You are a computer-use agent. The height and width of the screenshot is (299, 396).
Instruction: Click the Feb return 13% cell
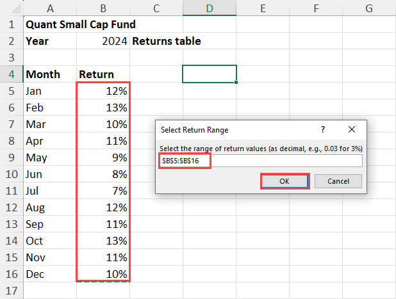point(103,108)
